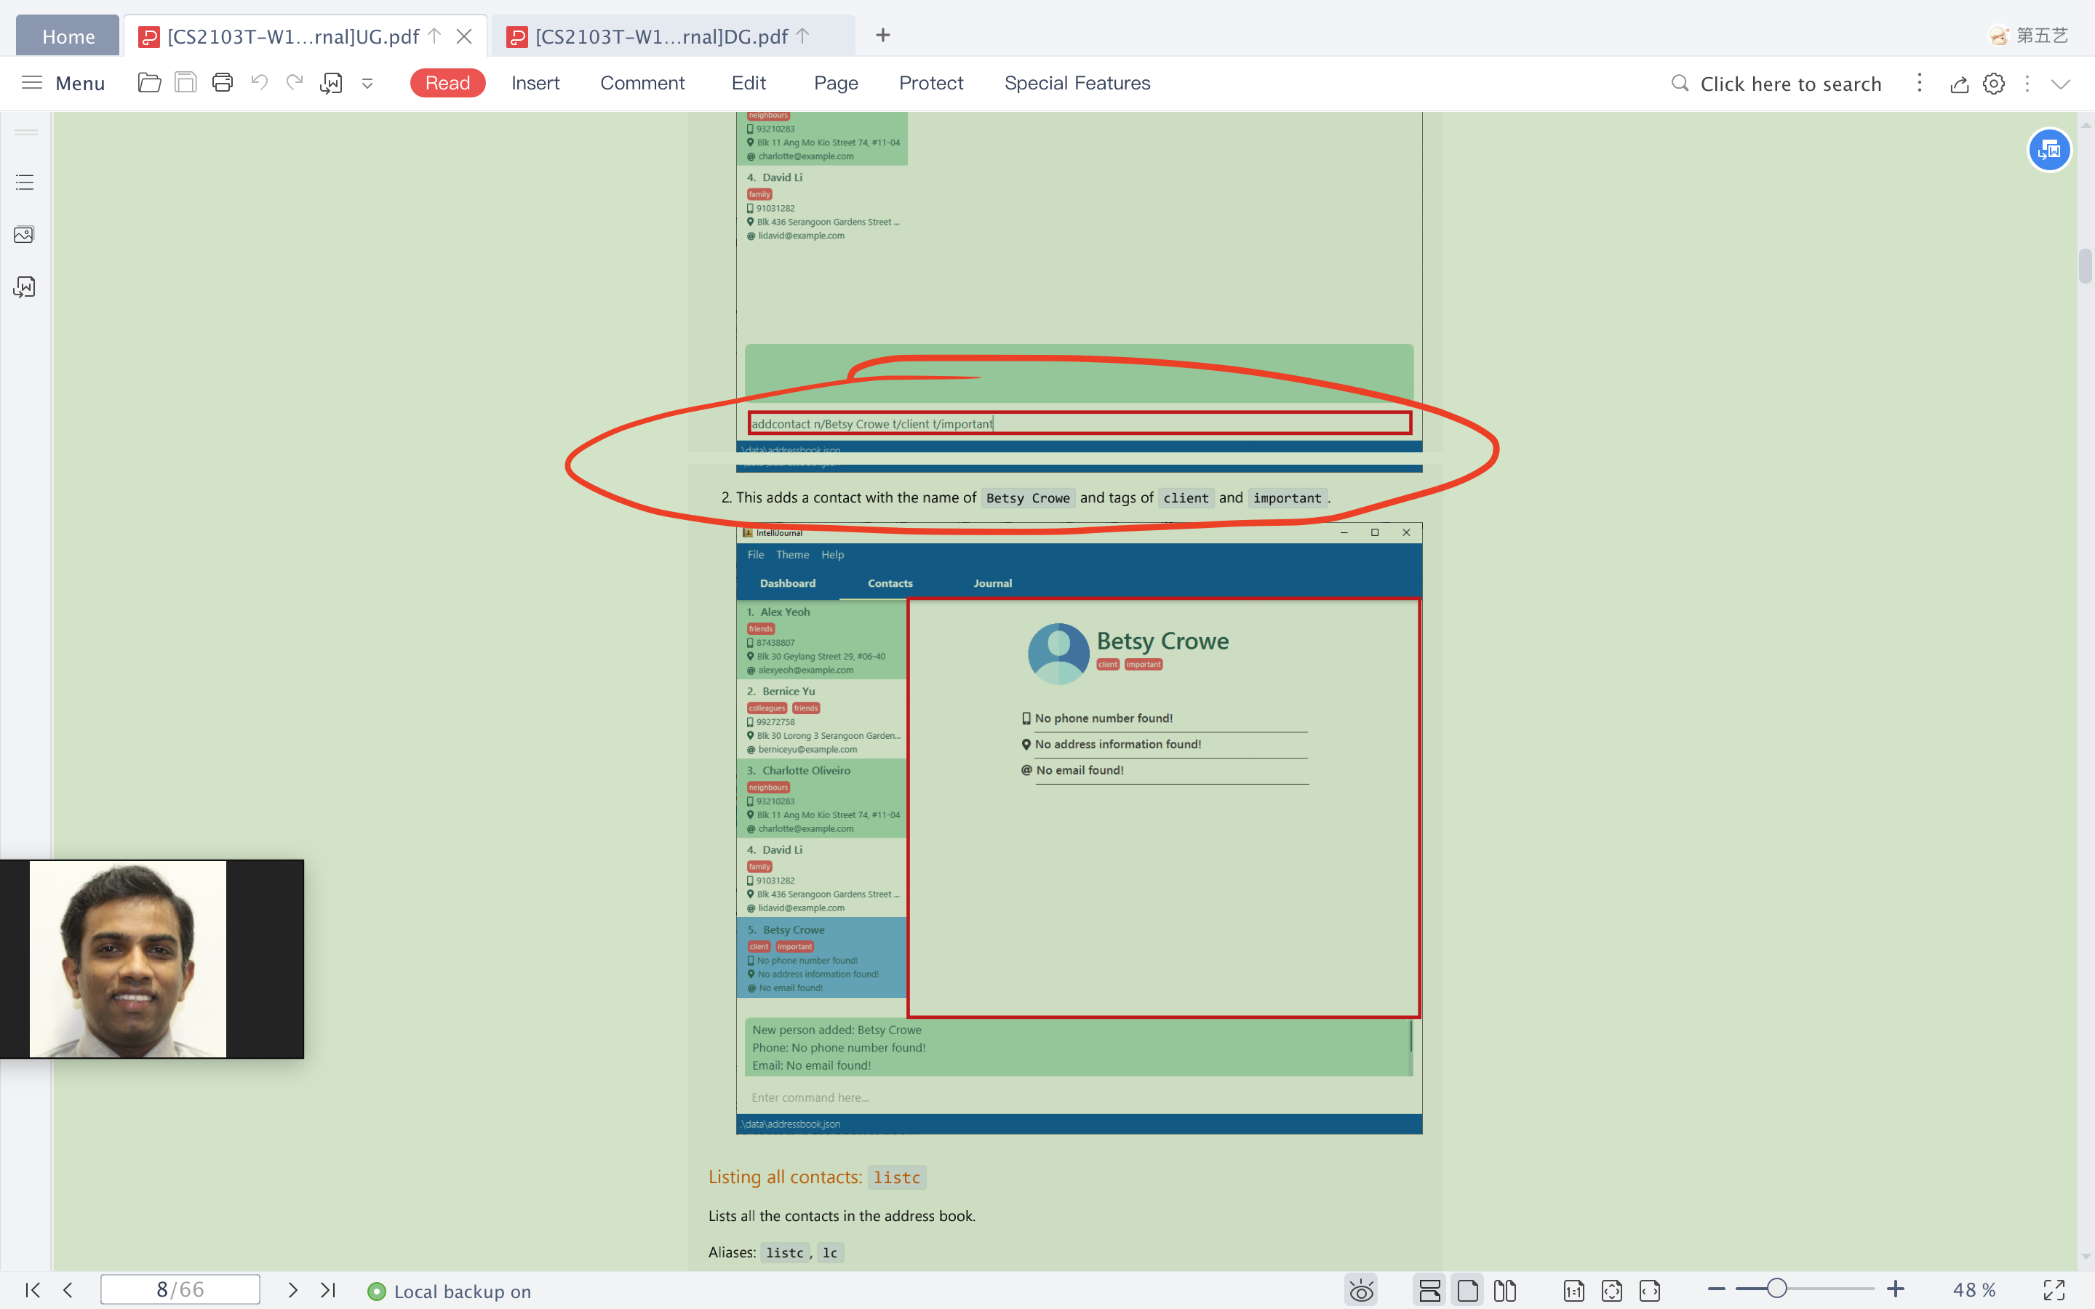The width and height of the screenshot is (2095, 1309).
Task: Click the Print icon in toolbar
Action: 223,83
